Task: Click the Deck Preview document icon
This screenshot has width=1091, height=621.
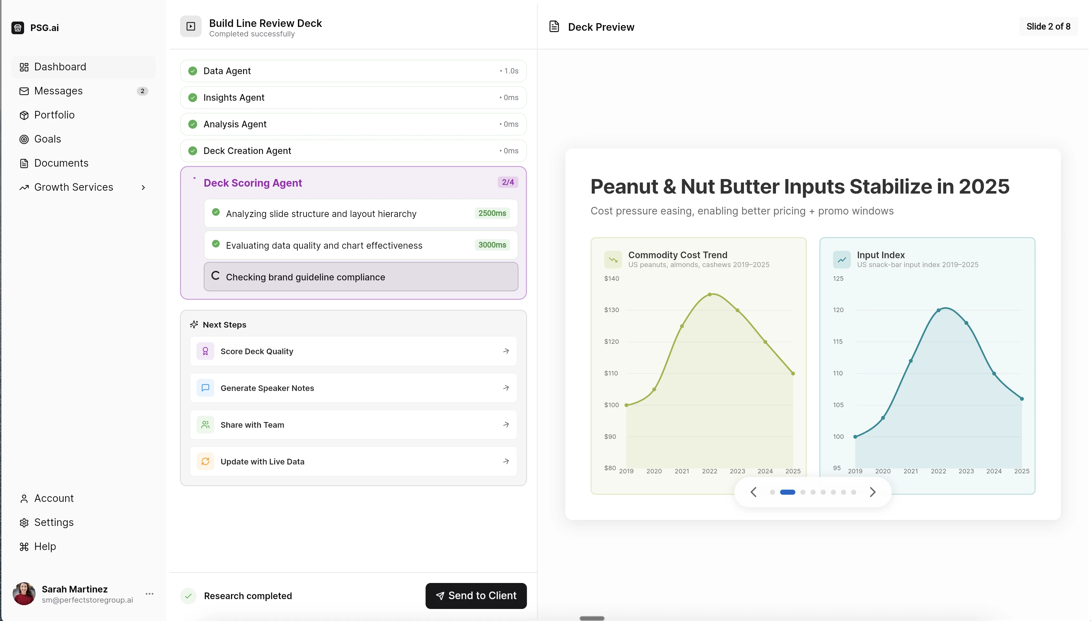Action: click(x=554, y=26)
